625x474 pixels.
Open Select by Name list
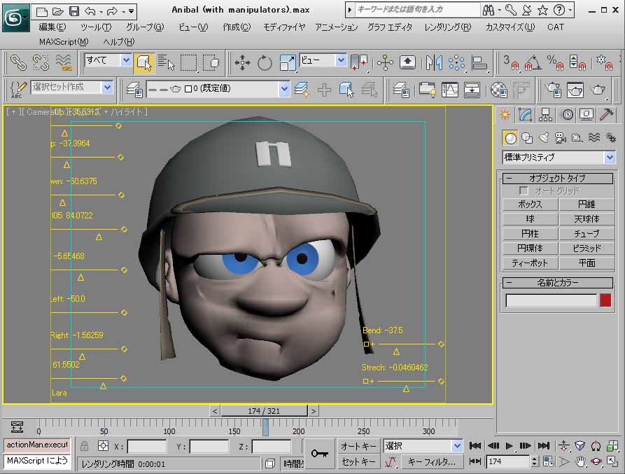(x=166, y=63)
